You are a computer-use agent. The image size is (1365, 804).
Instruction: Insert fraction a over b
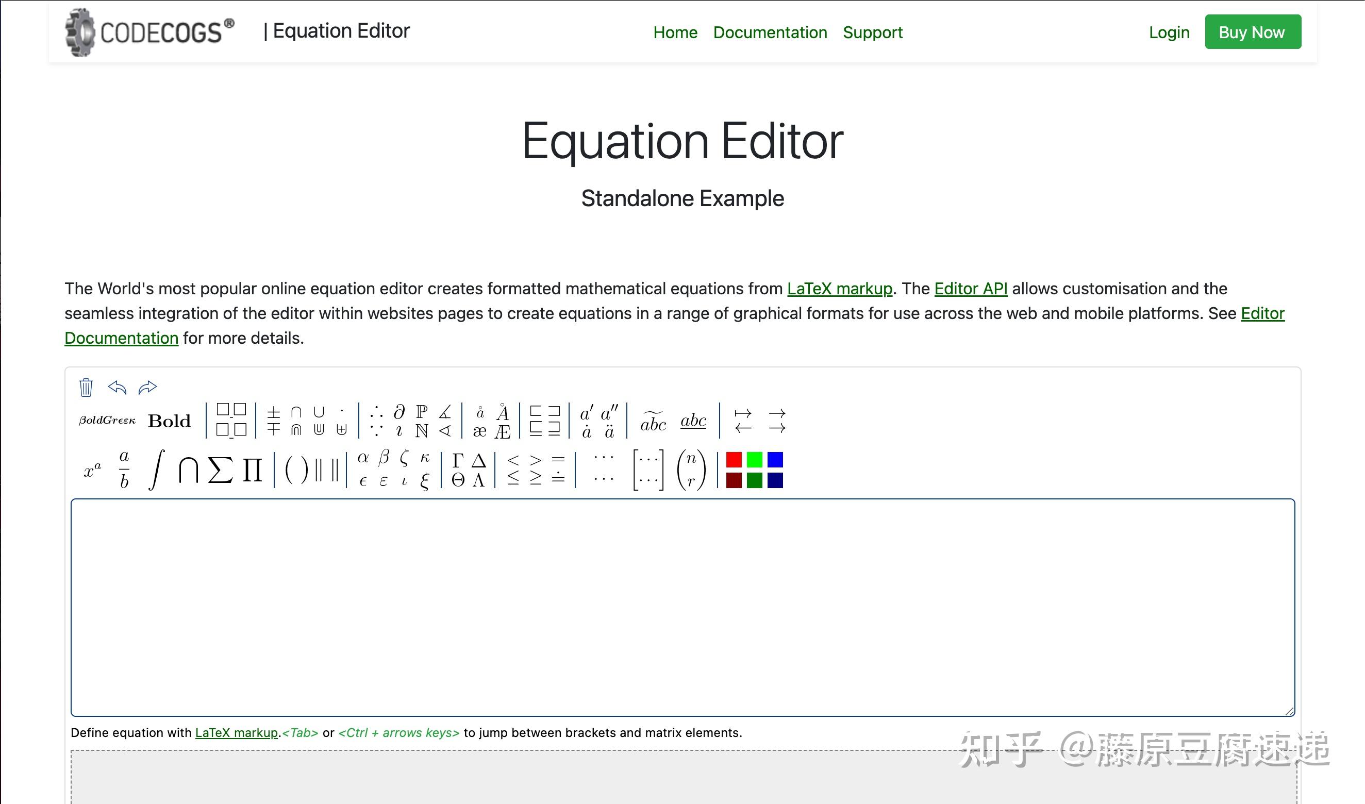click(124, 469)
